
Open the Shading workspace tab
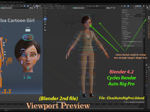point(25,4)
